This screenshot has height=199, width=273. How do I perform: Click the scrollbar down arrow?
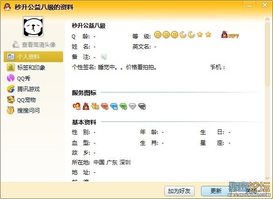click(267, 178)
